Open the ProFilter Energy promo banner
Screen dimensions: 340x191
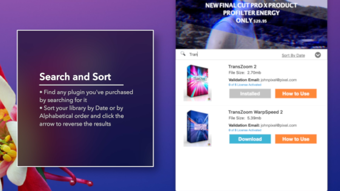tap(251, 24)
